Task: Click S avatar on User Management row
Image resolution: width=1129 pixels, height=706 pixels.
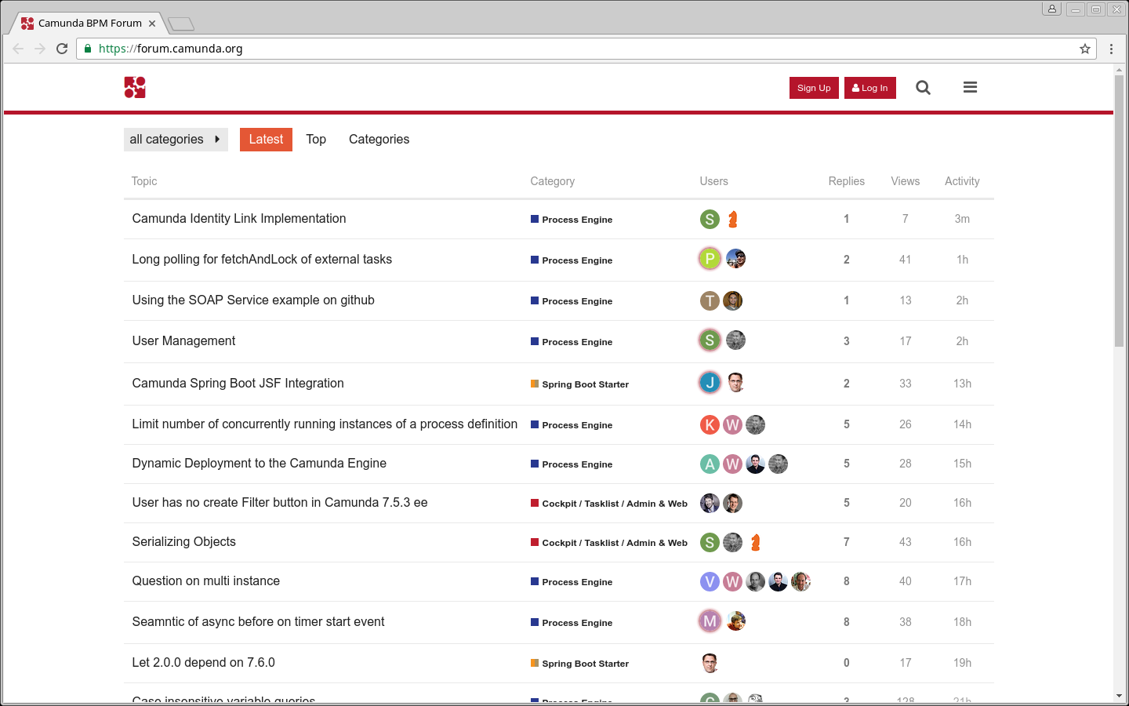Action: pos(710,340)
